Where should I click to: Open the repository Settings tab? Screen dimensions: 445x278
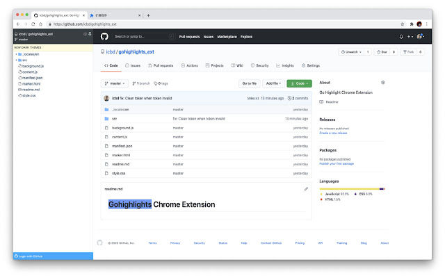coord(311,65)
